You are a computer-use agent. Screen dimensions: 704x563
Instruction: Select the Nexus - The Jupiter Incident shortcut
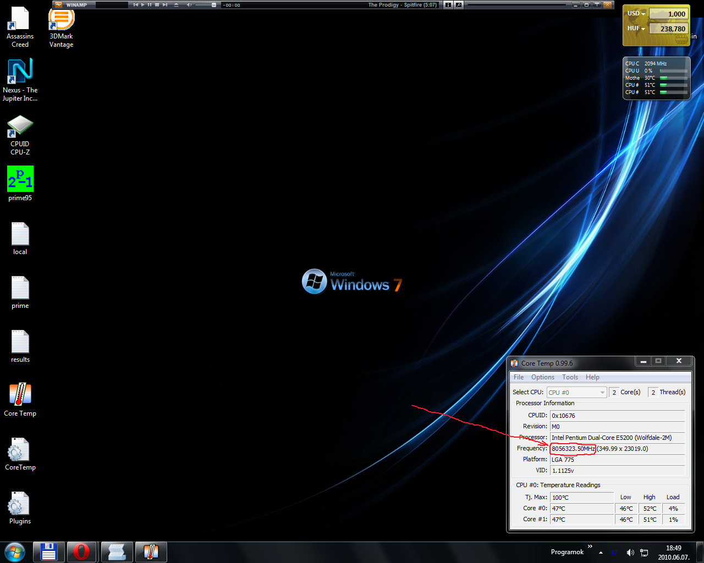tap(20, 80)
